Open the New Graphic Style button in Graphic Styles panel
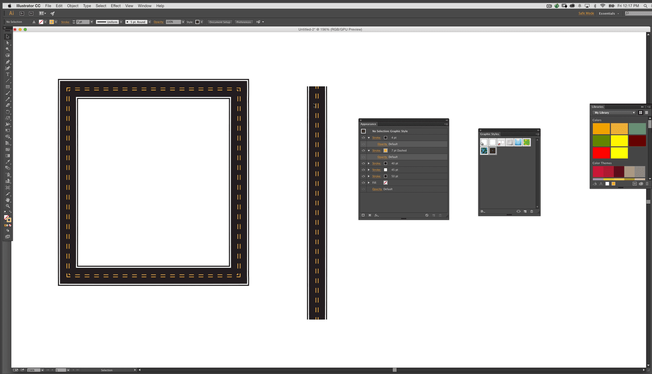 [x=525, y=211]
